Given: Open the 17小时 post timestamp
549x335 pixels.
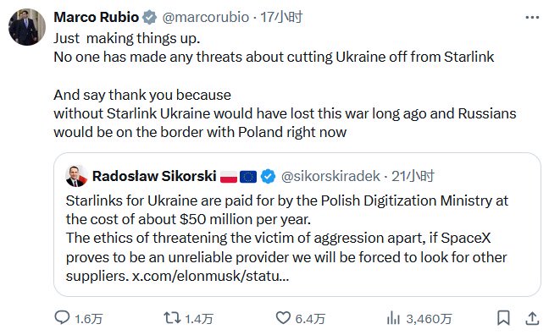Looking at the screenshot, I should (x=281, y=17).
